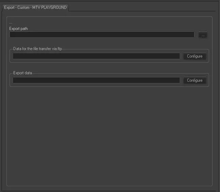This screenshot has height=192, width=220.
Task: Focus the Export path text field
Action: 102,35
